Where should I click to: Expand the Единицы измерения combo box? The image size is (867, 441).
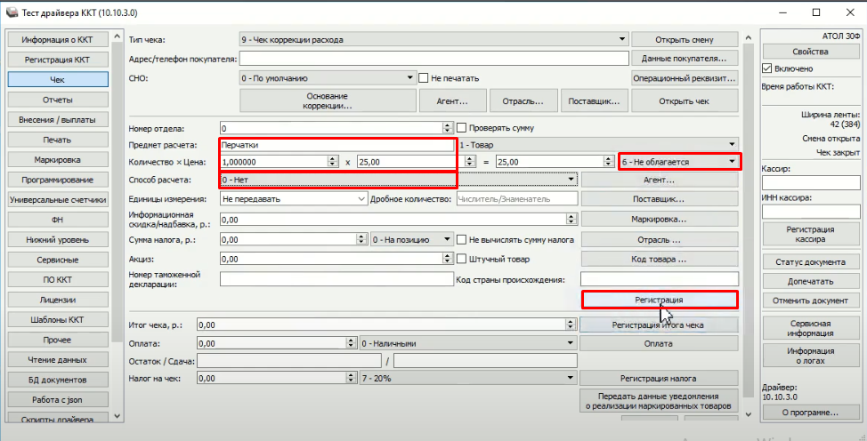pyautogui.click(x=361, y=199)
